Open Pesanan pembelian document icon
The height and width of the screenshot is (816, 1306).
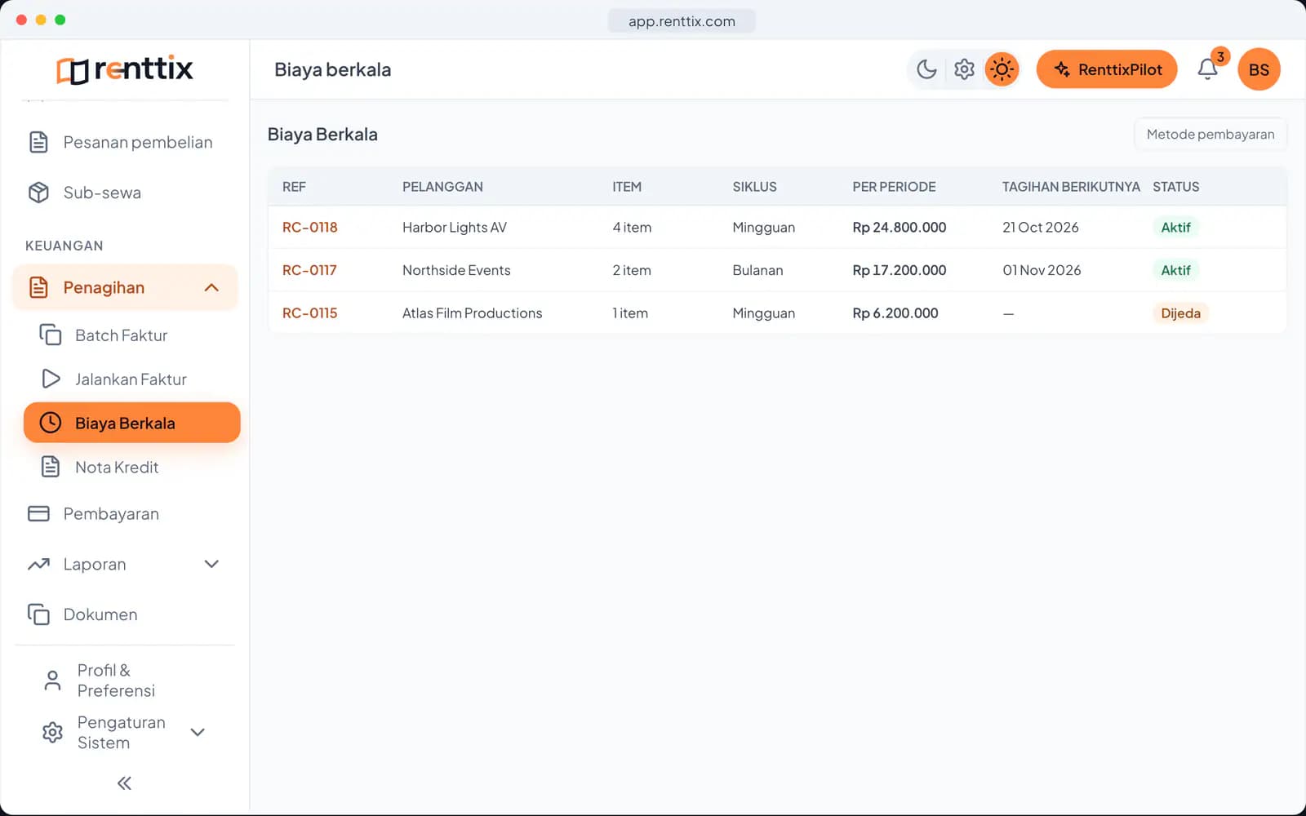coord(38,142)
